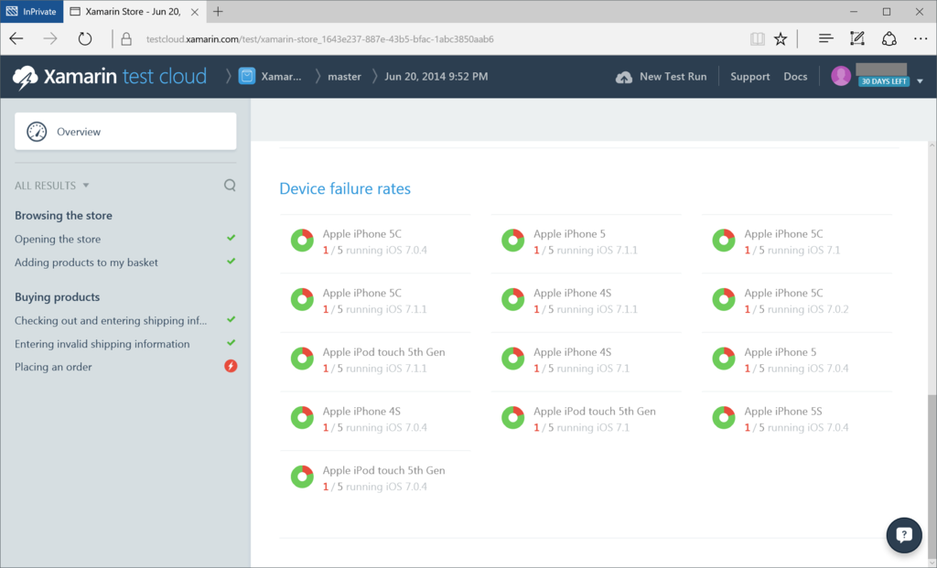Click the Device failure rates heading
Image resolution: width=937 pixels, height=568 pixels.
[x=345, y=188]
